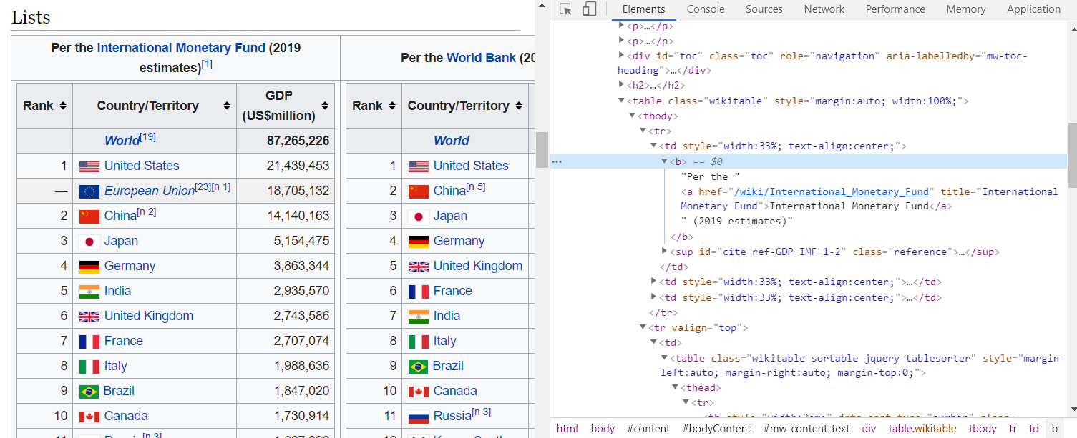
Task: Expand the sup cite_ref-GDP_IMF_1-2 node
Action: (x=664, y=251)
